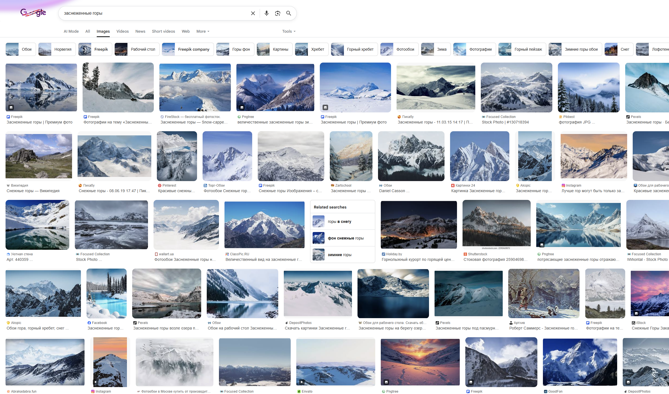Start voice search with microphone icon

point(266,13)
